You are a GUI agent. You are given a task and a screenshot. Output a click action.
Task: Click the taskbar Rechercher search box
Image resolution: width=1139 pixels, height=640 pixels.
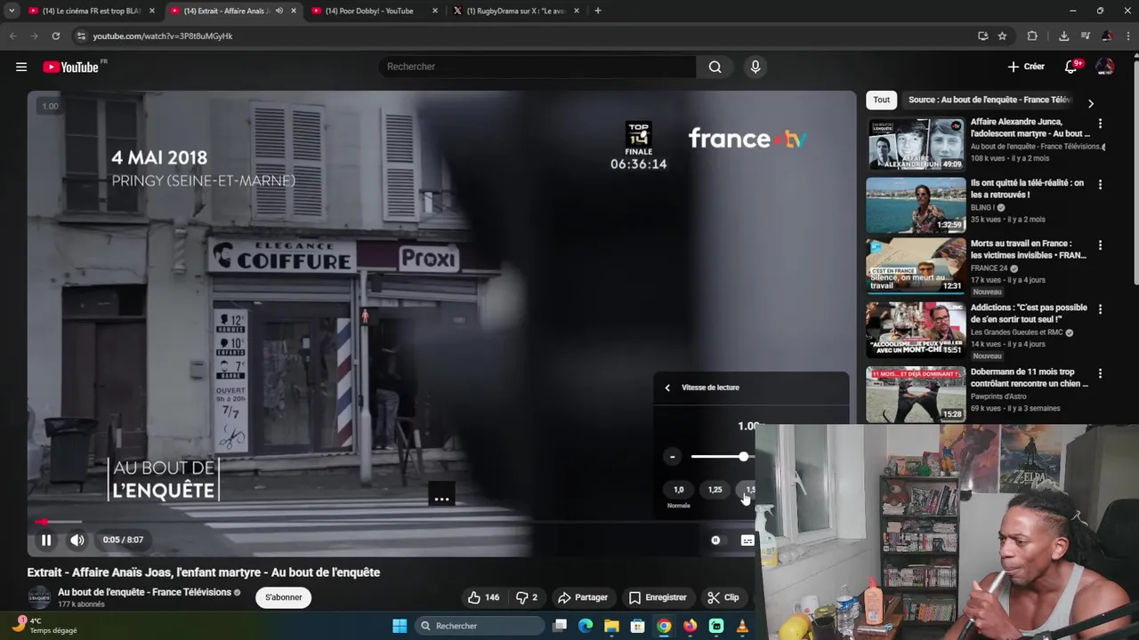(480, 626)
